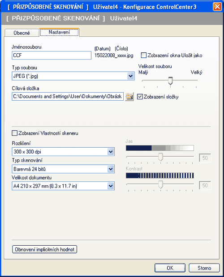Click the Cílová složka path field
Screen dimensions: 224x277
click(x=68, y=97)
